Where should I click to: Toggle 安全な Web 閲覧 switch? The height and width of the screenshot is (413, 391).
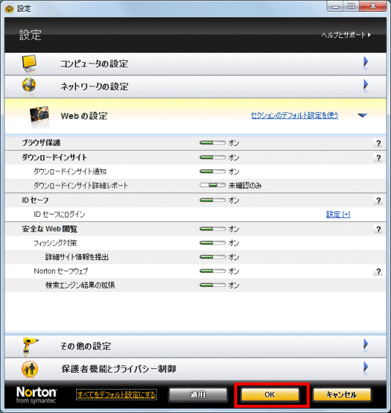pos(212,229)
